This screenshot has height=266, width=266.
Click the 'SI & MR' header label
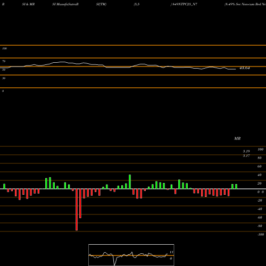[x=28, y=4]
